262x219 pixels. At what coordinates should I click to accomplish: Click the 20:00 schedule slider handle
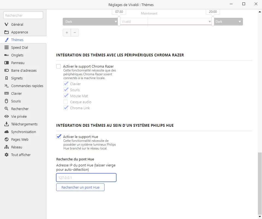click(x=213, y=21)
